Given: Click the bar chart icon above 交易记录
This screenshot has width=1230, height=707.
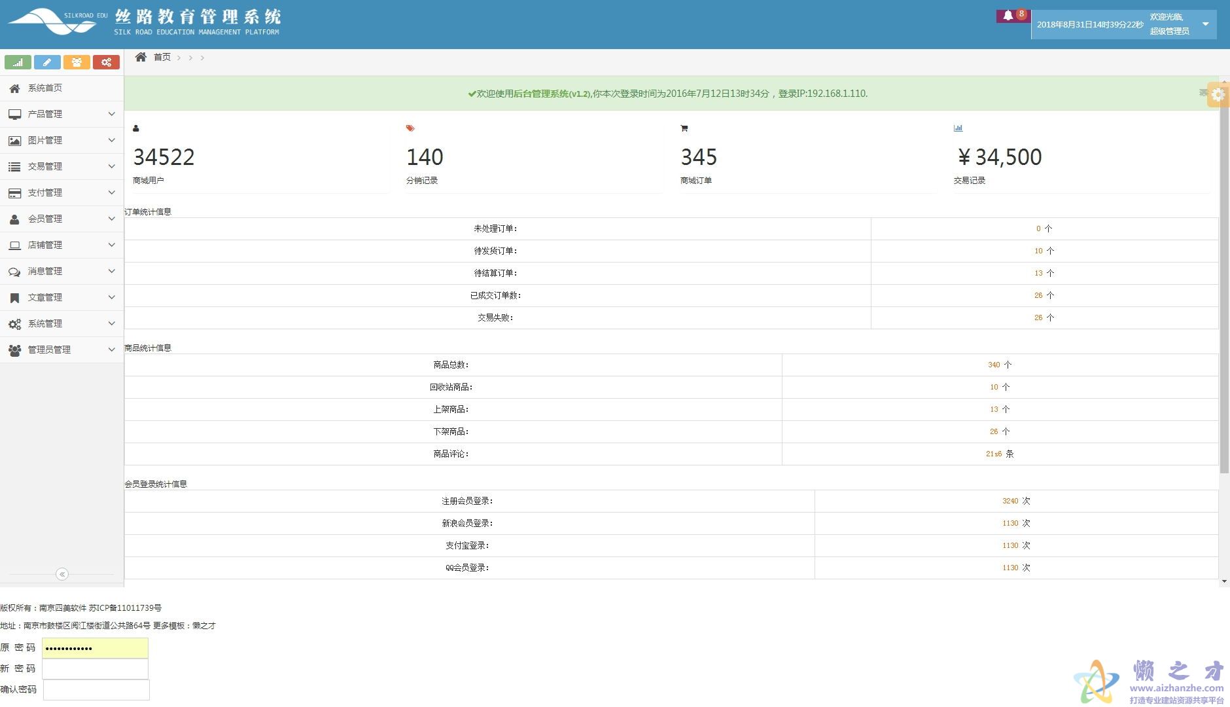Looking at the screenshot, I should [958, 128].
